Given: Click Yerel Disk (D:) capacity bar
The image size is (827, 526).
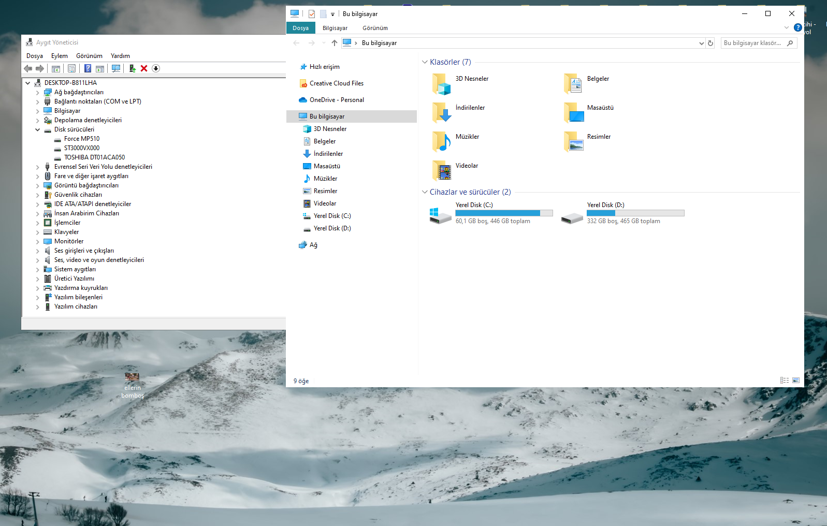Looking at the screenshot, I should [635, 213].
